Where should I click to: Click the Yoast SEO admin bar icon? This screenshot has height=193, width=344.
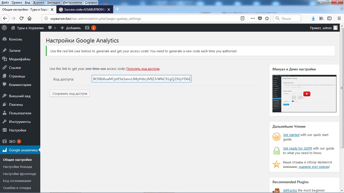[x=87, y=28]
